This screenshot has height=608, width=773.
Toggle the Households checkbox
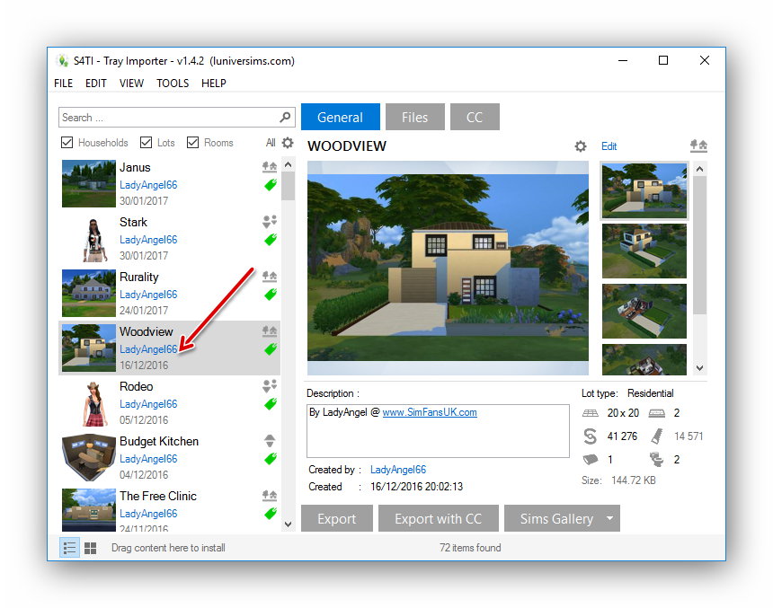point(67,143)
